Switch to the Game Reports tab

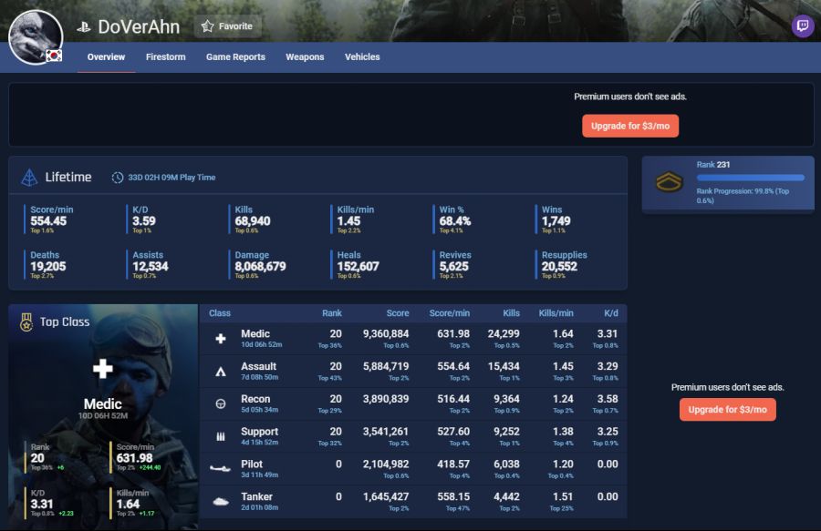tap(235, 56)
